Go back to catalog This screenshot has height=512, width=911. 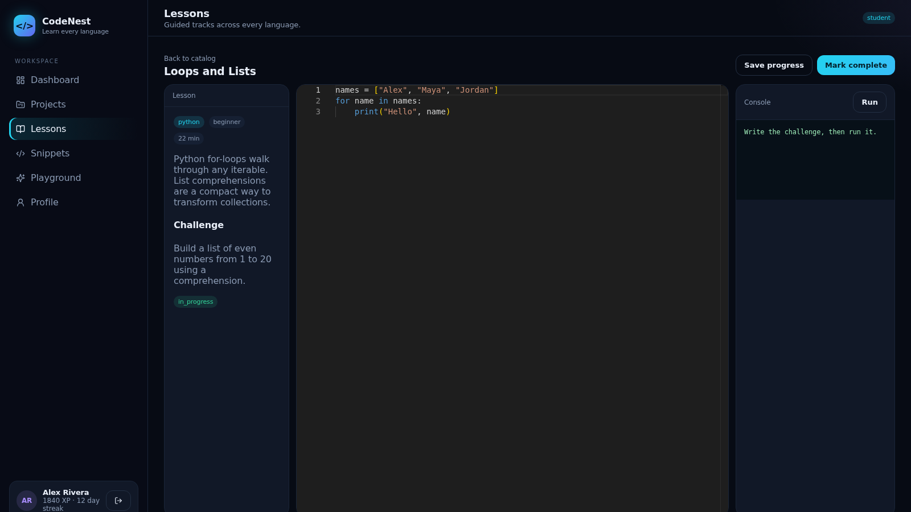190,59
